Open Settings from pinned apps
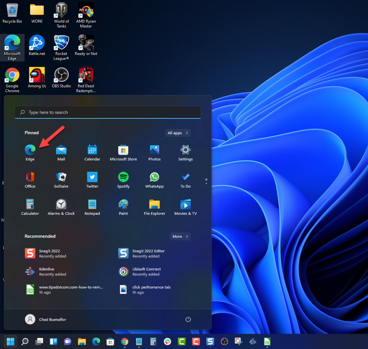The width and height of the screenshot is (368, 349). point(185,153)
